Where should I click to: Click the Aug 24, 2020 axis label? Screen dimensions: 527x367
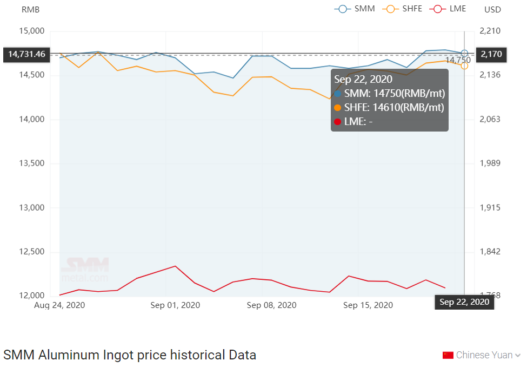[x=59, y=305]
